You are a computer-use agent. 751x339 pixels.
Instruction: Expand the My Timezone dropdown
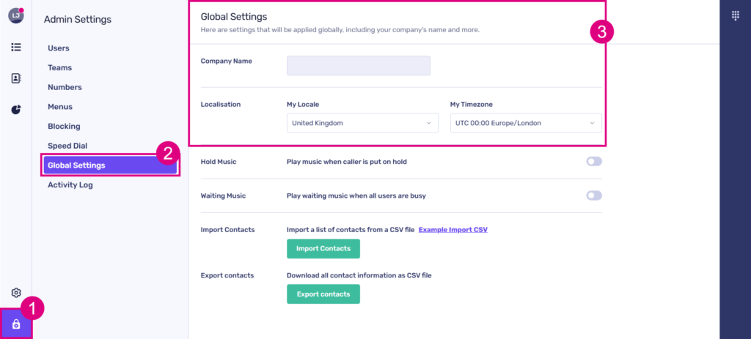pos(525,123)
